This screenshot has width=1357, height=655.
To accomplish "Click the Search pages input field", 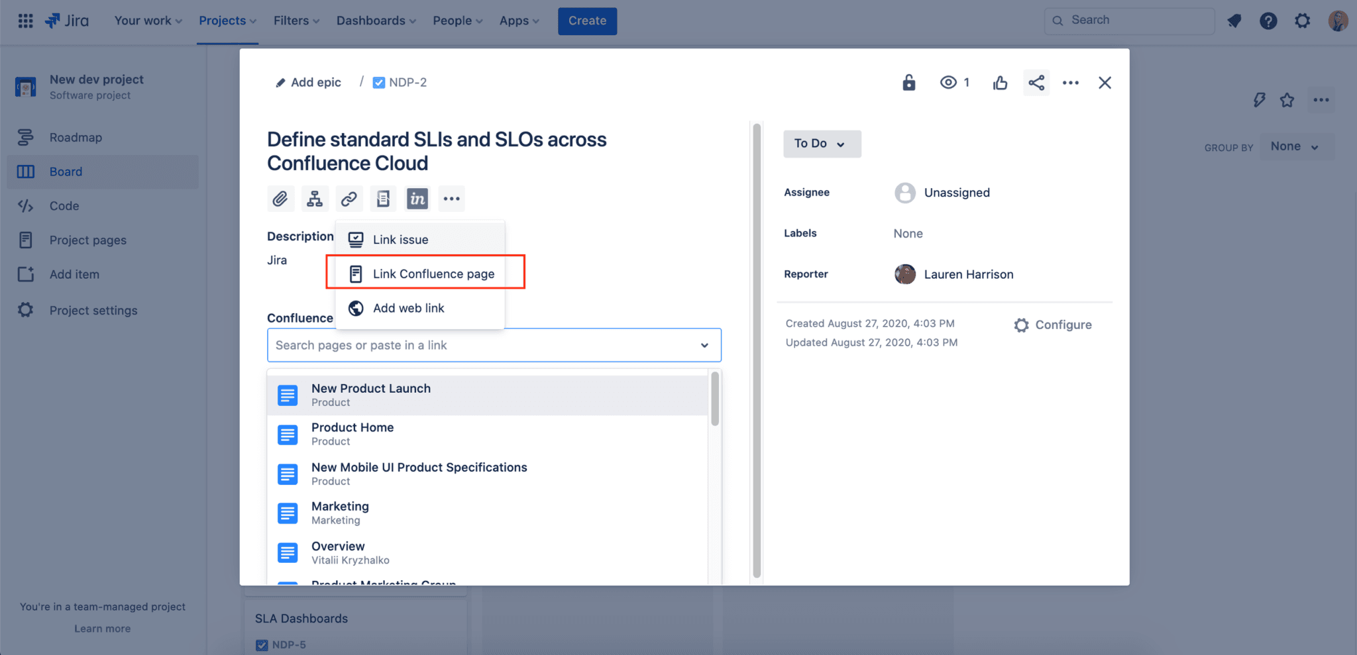I will [x=464, y=345].
